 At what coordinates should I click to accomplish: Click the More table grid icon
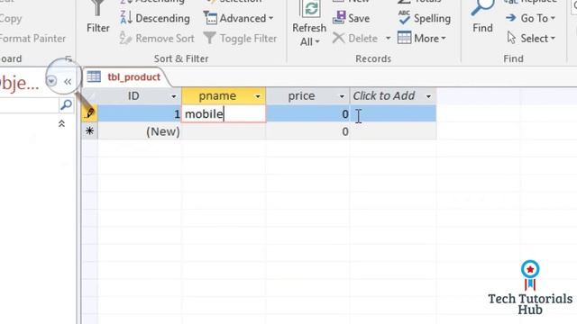tap(404, 38)
